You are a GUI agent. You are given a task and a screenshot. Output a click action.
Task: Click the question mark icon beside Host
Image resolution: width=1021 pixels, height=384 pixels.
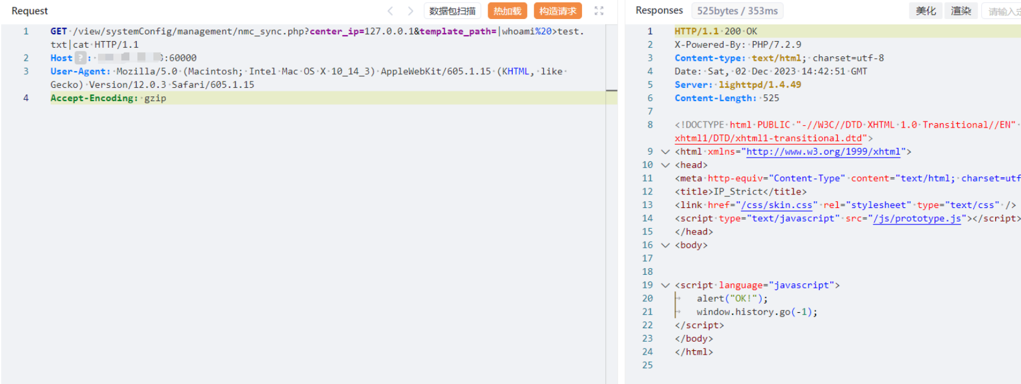point(80,58)
